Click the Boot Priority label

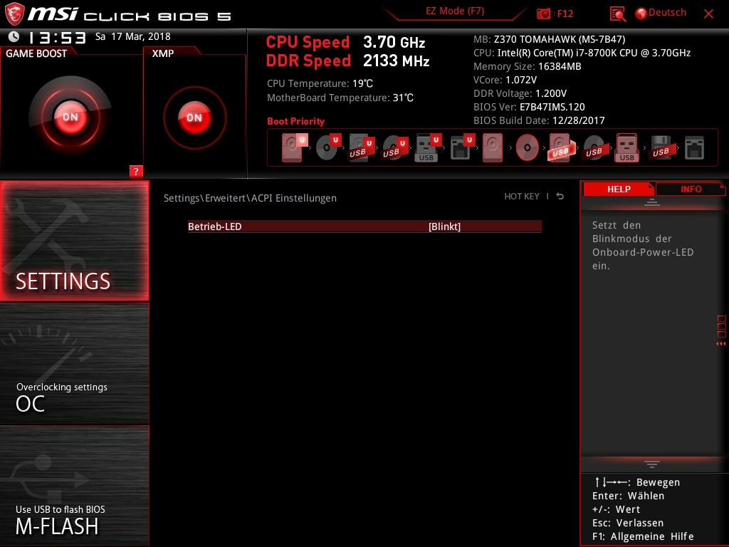(295, 121)
